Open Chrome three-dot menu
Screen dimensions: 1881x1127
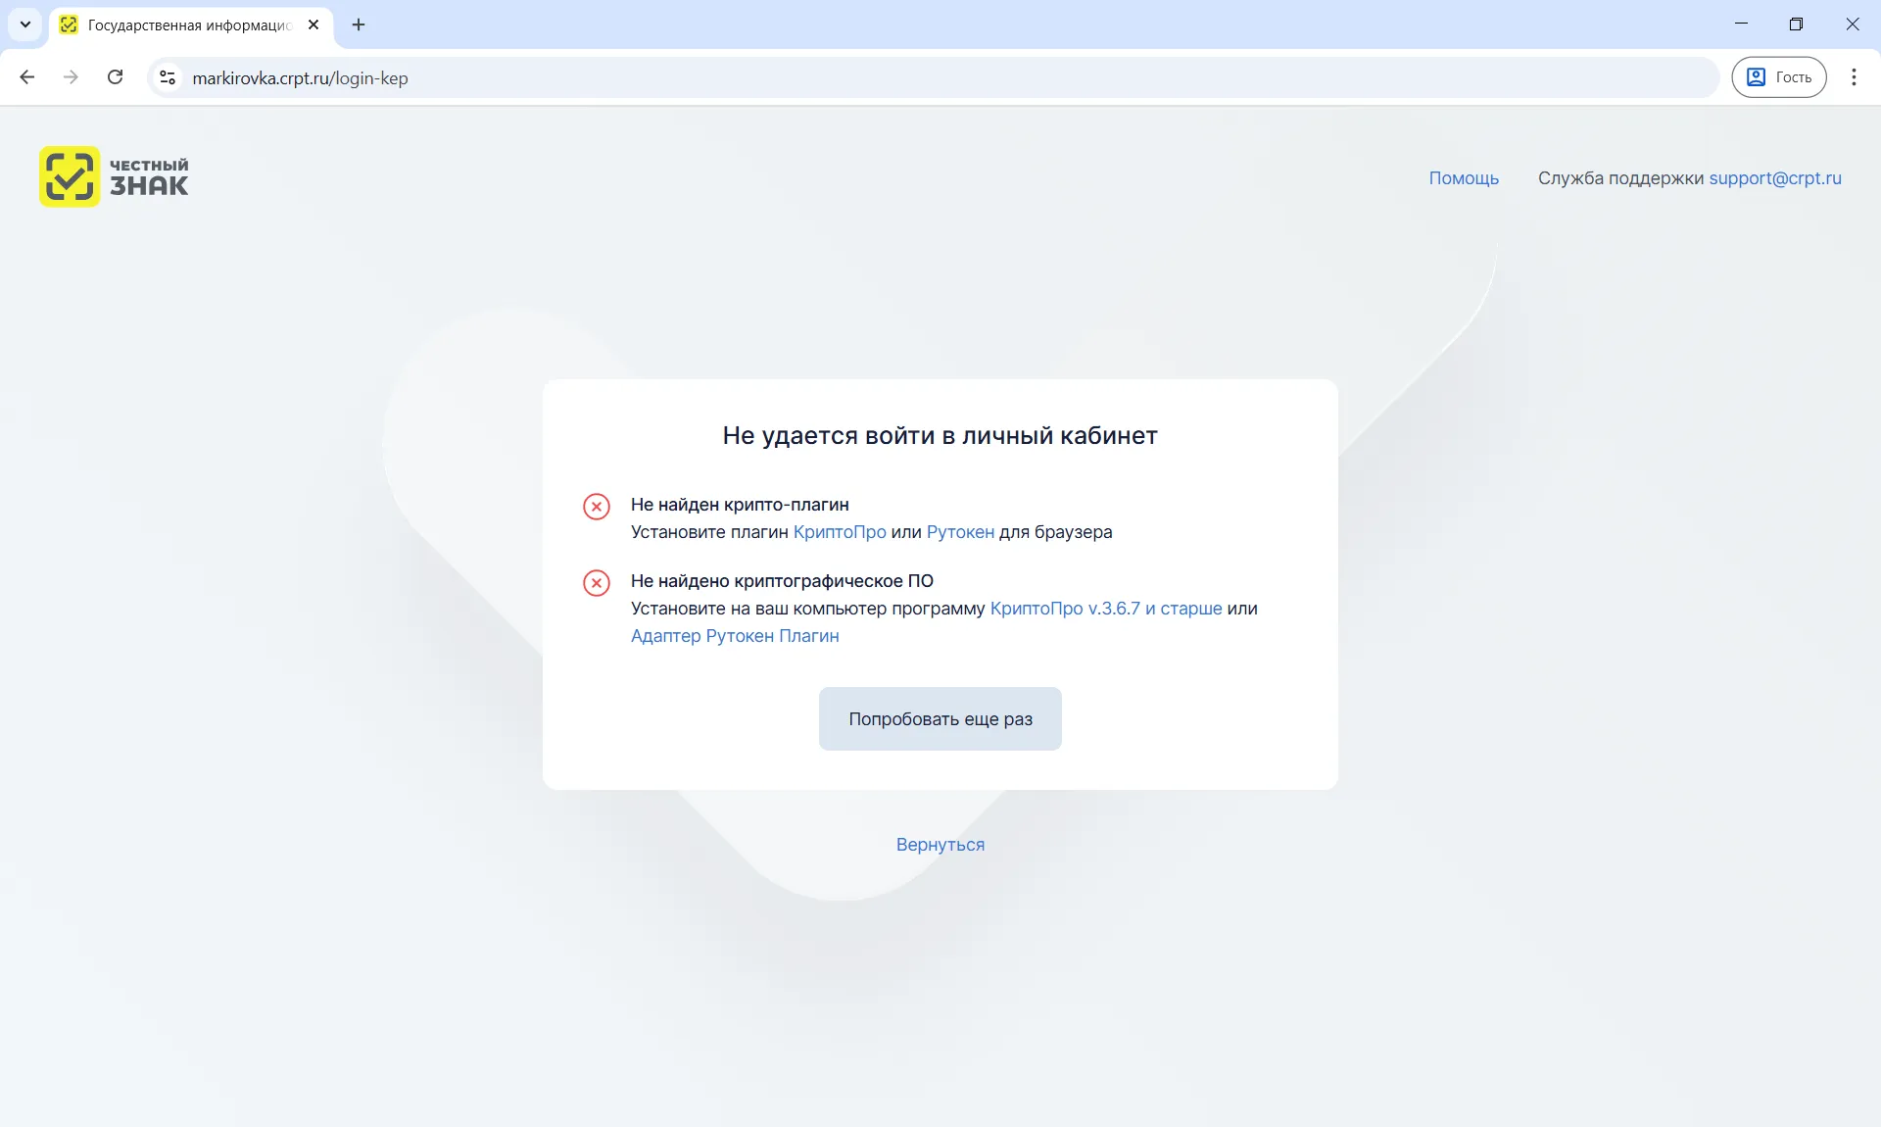click(x=1854, y=77)
